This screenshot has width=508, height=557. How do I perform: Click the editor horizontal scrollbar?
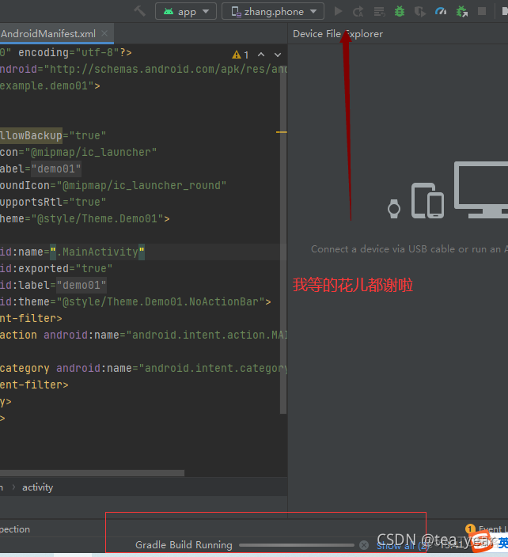tap(92, 473)
